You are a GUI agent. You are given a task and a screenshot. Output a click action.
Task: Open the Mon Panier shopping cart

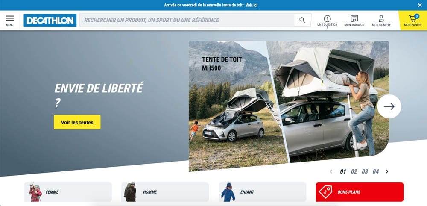(x=412, y=20)
